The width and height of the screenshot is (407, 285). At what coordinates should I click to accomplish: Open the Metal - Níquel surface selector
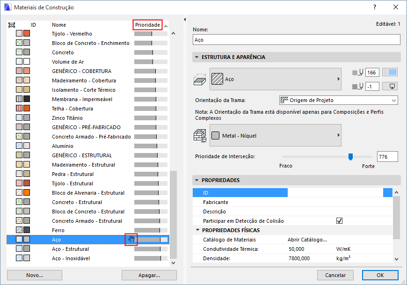(x=276, y=135)
